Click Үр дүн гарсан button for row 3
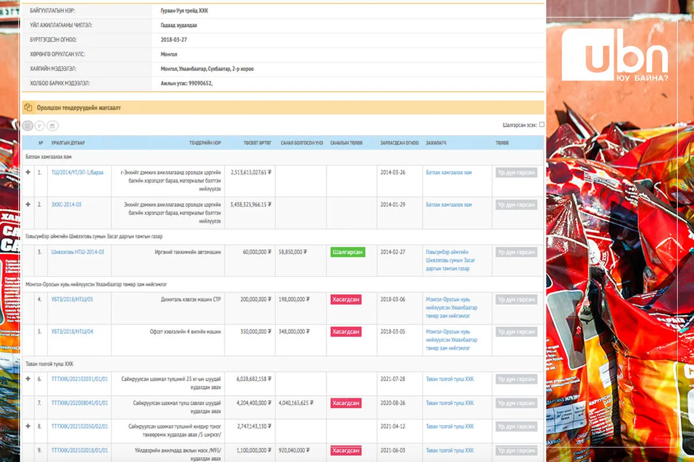The height and width of the screenshot is (462, 694). click(516, 252)
